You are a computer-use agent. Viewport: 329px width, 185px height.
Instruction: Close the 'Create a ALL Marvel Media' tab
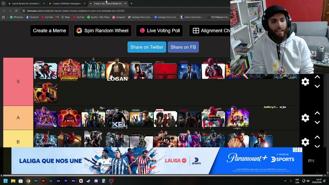tap(125, 4)
